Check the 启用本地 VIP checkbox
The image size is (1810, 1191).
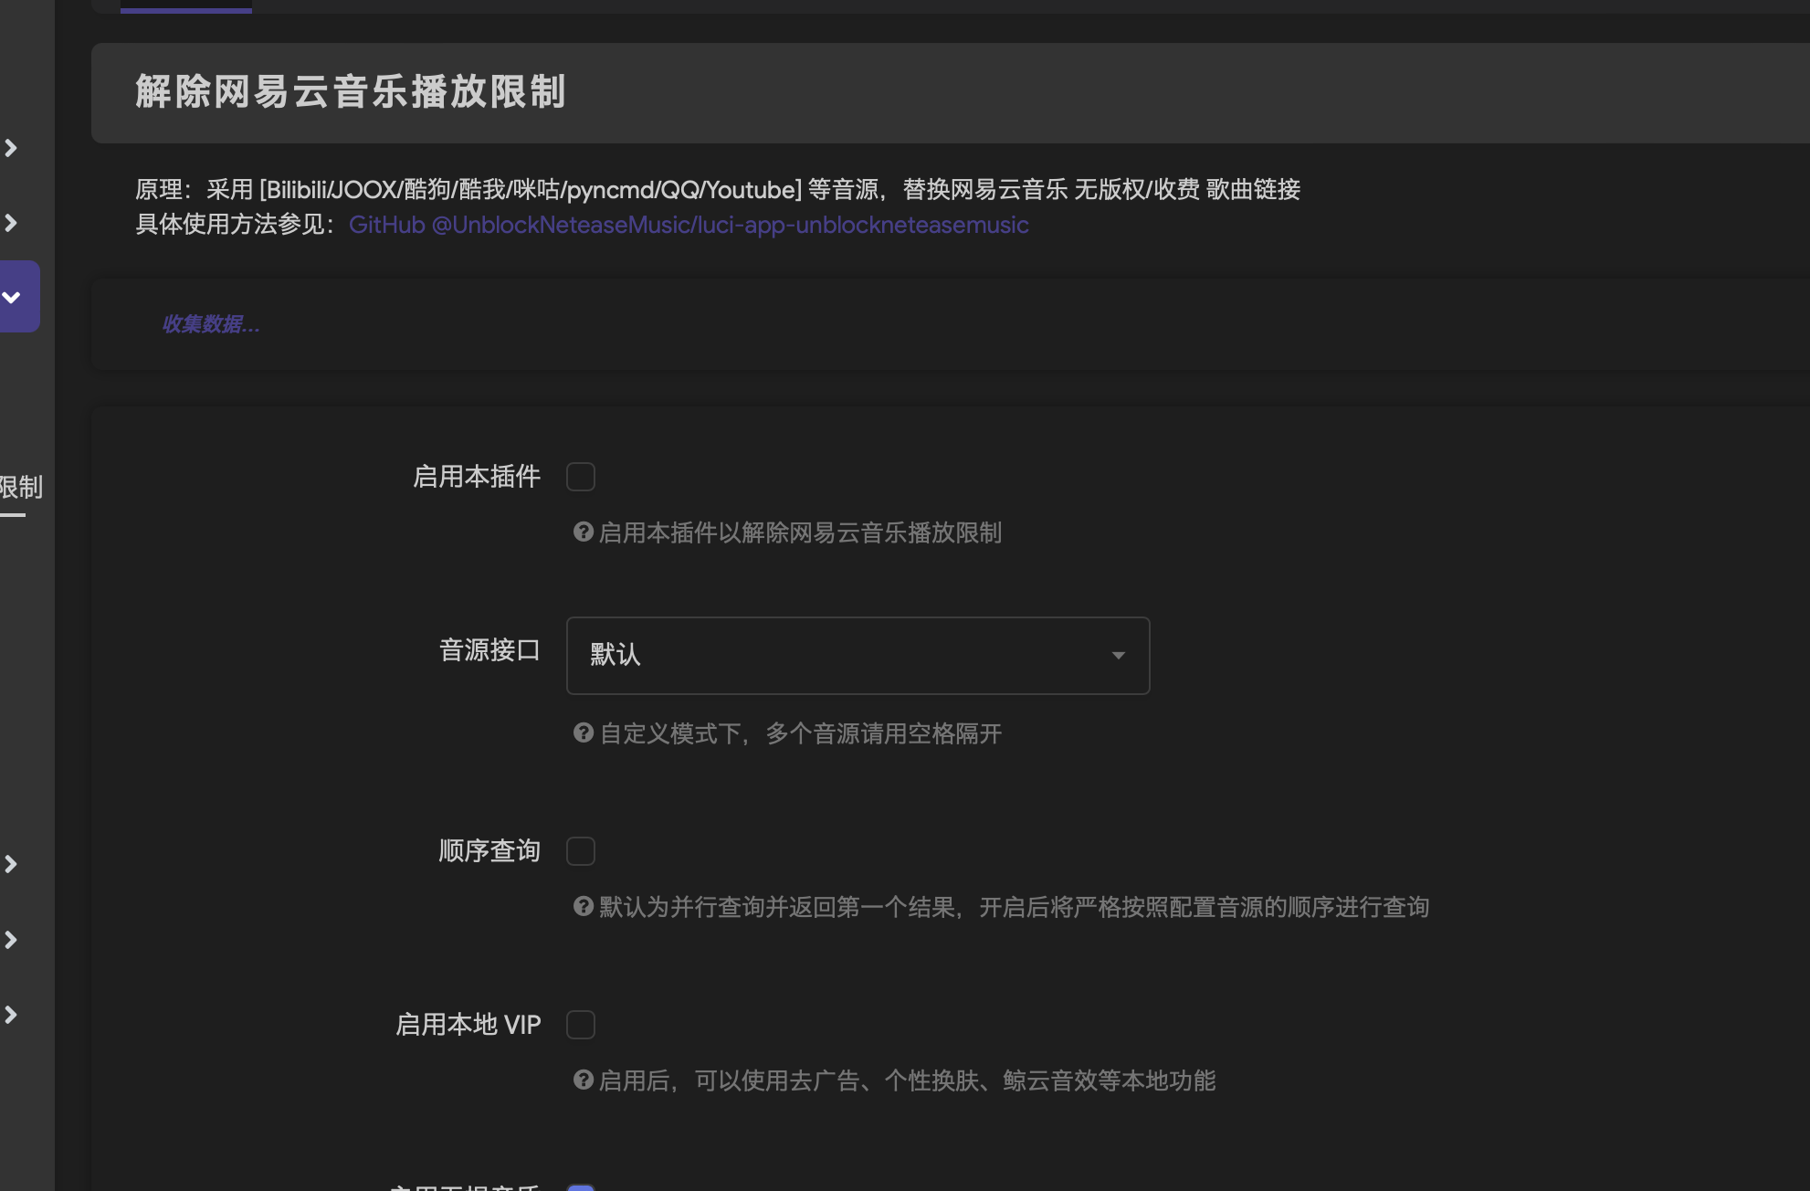coord(581,1024)
